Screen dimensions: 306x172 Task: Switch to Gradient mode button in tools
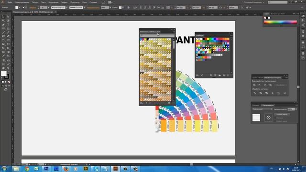(6, 82)
